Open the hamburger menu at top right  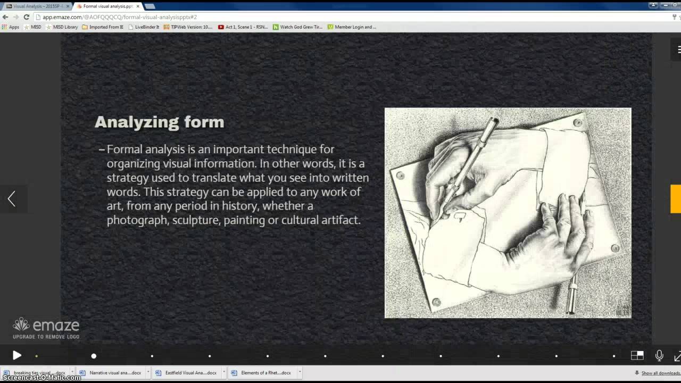click(678, 49)
